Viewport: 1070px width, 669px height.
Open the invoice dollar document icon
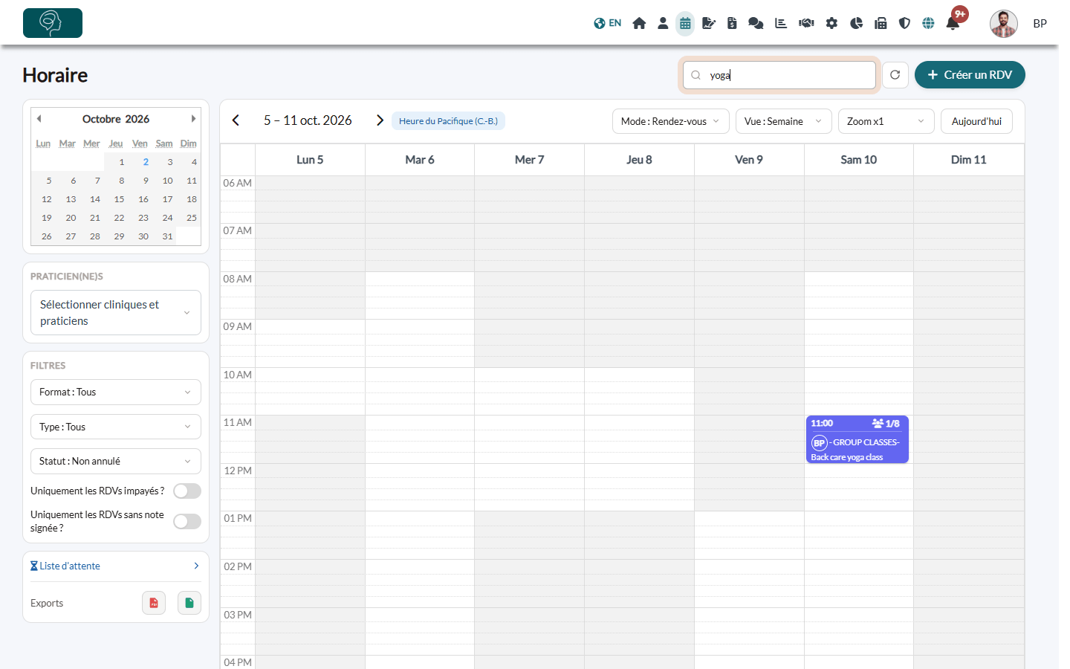click(x=732, y=23)
